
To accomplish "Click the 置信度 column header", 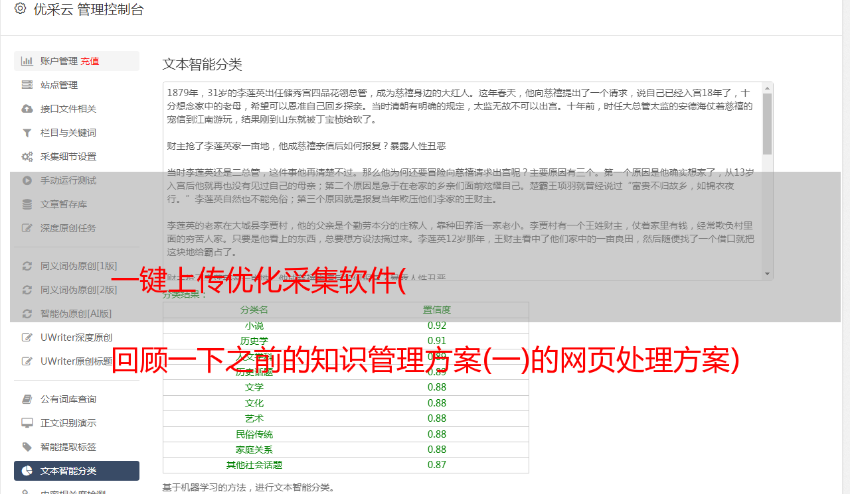I will 437,310.
